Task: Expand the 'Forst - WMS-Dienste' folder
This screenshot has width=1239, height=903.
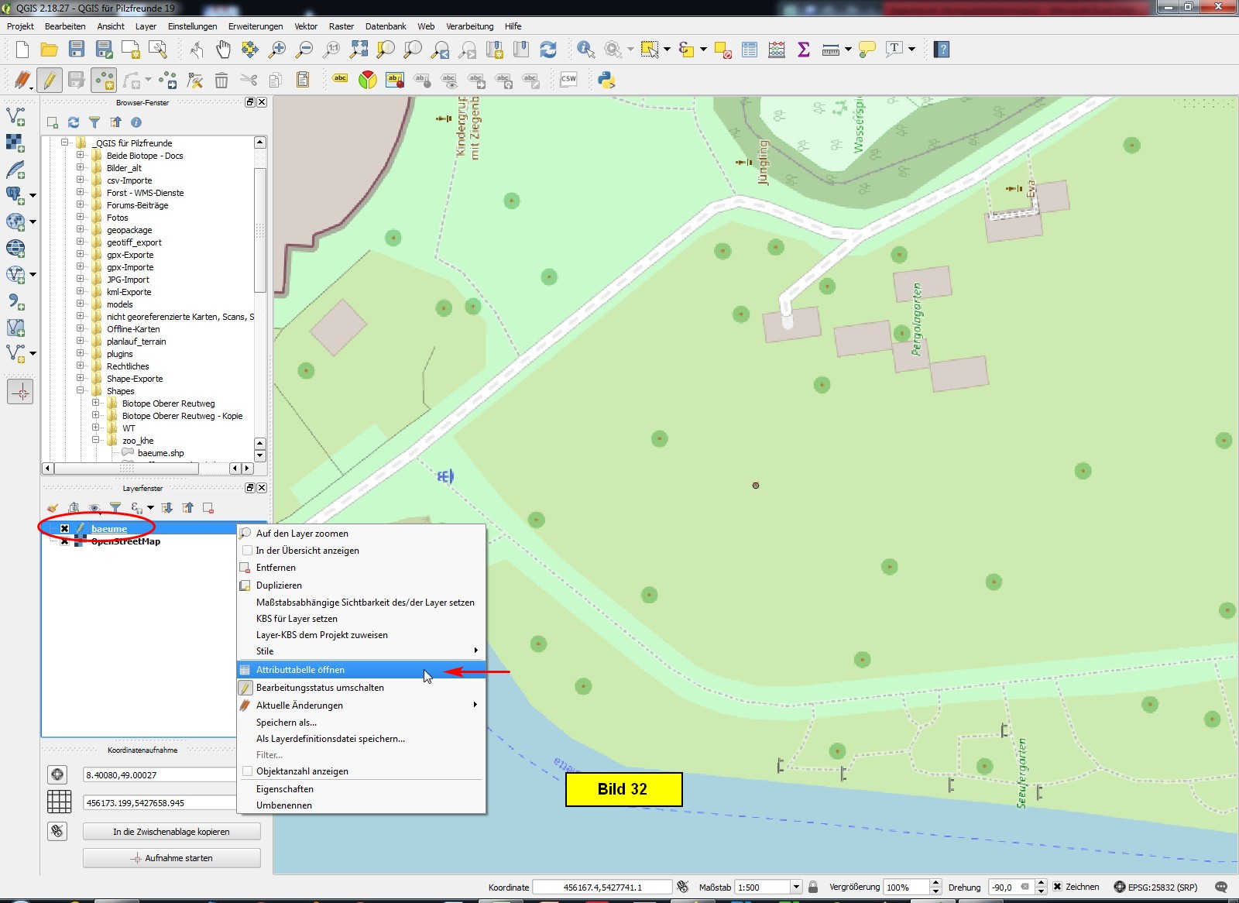Action: (x=81, y=193)
